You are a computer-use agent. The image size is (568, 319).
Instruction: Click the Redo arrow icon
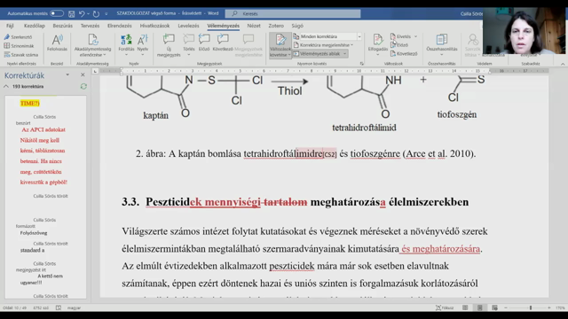[96, 14]
